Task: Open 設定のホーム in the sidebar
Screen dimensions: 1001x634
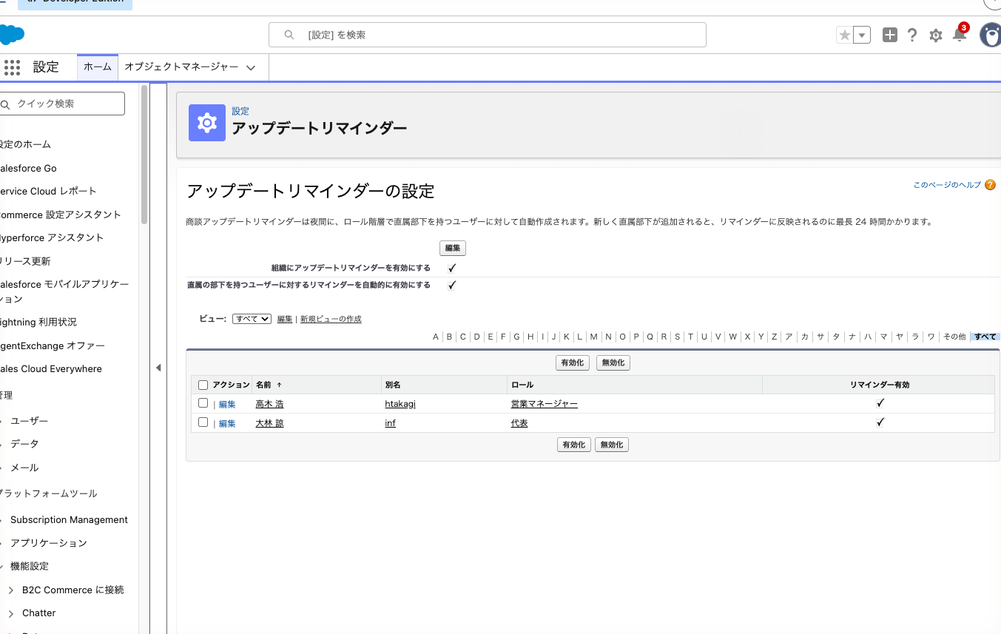Action: click(25, 144)
